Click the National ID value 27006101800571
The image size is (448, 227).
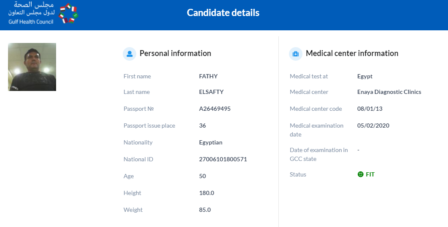(x=223, y=159)
